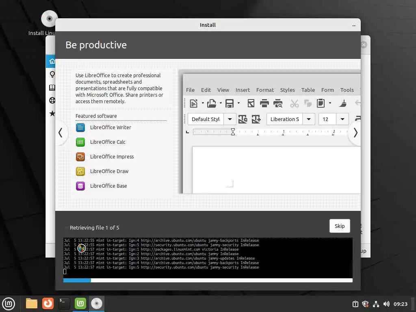Select LibreOffice Base text label
Screen dimensions: 416x312
[x=108, y=186]
